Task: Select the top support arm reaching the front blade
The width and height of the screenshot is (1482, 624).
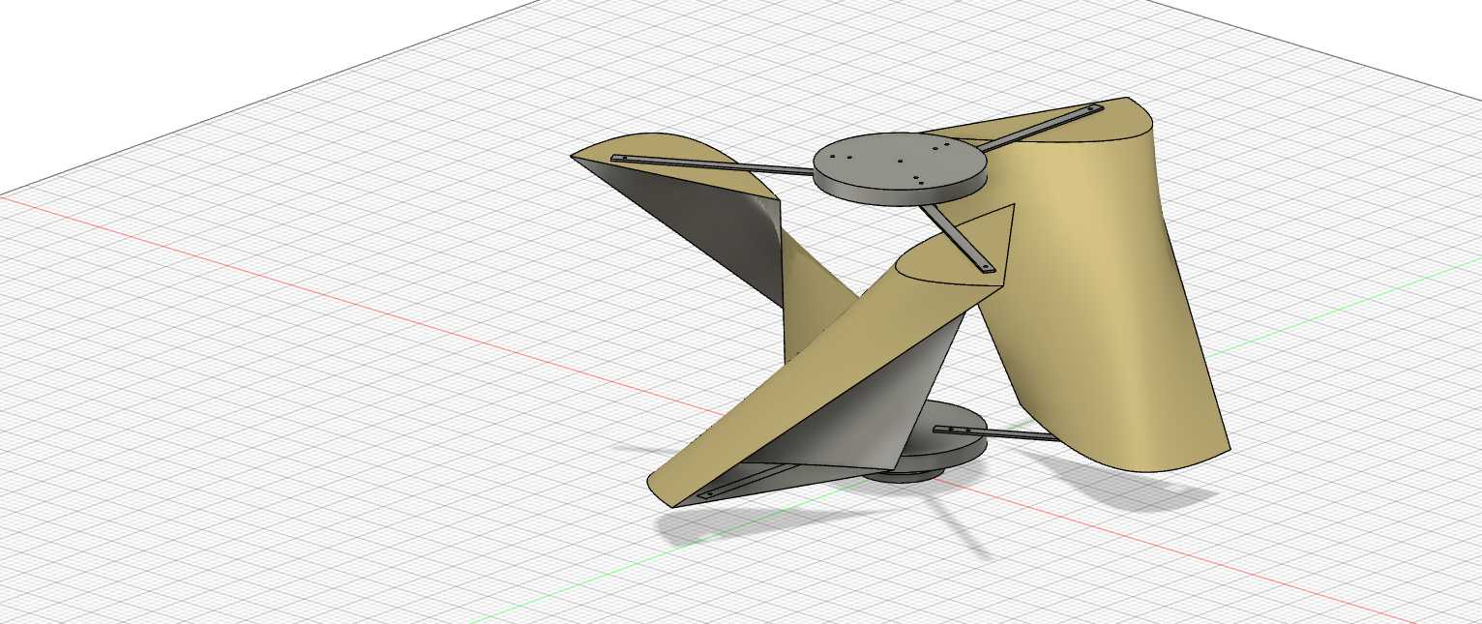Action: (x=956, y=239)
